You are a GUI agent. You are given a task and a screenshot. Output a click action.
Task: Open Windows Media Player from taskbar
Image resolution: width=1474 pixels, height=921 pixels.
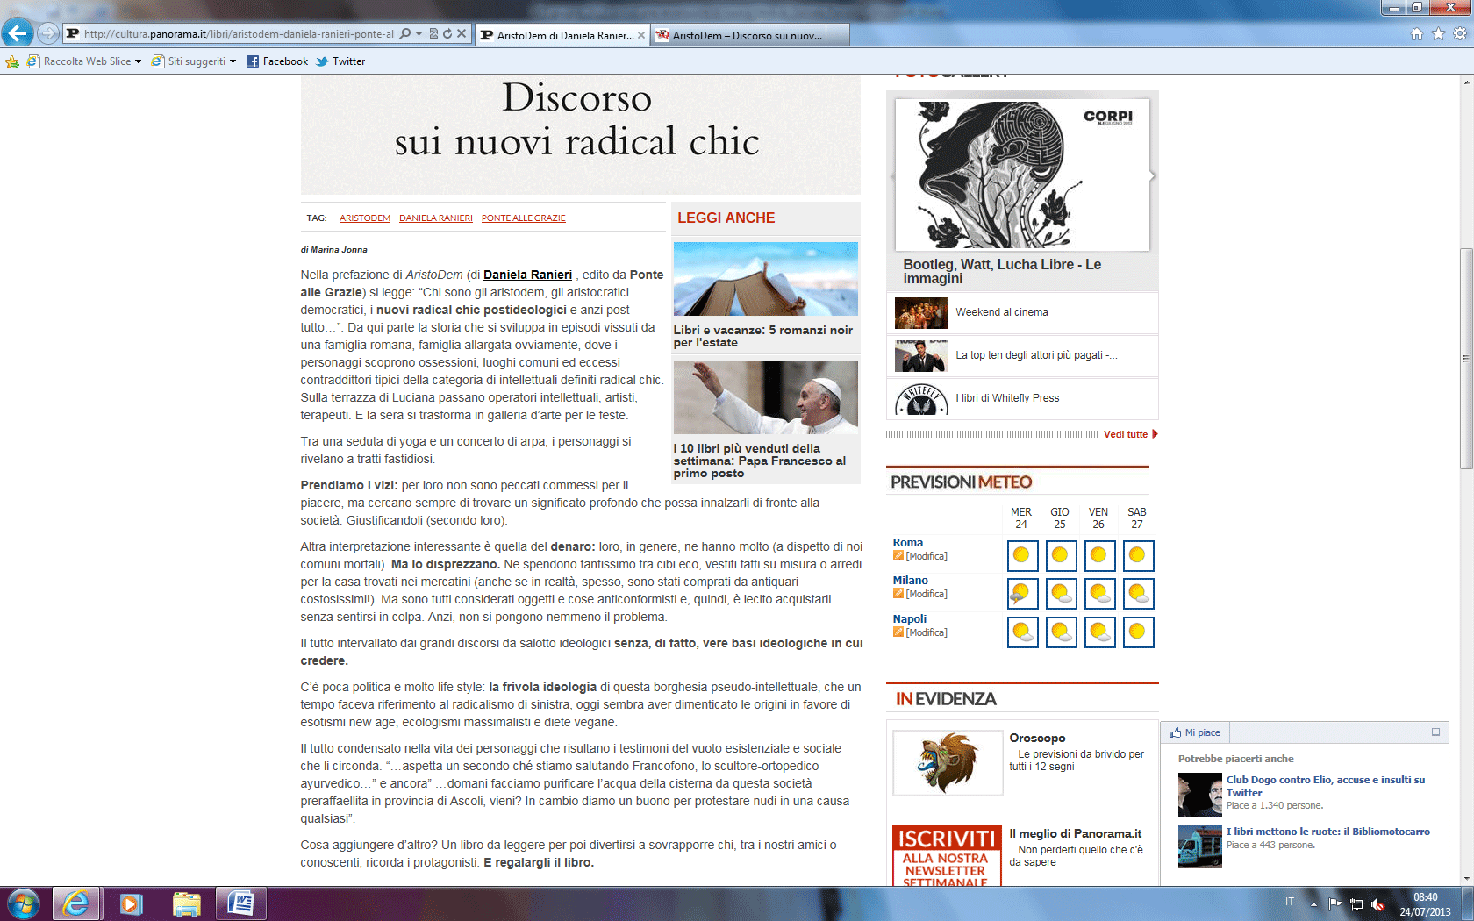point(131,903)
